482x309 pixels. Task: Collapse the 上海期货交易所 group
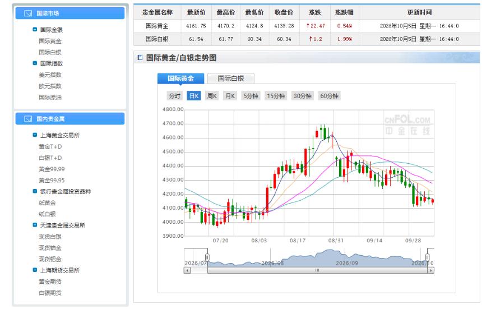[35, 270]
